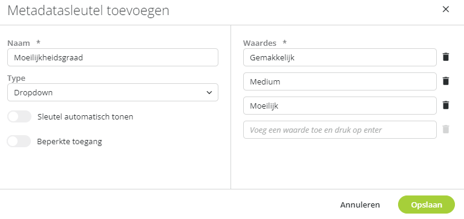Click the Sleutel automatisch tonen label text
Screen dimensions: 464x219
(85, 117)
